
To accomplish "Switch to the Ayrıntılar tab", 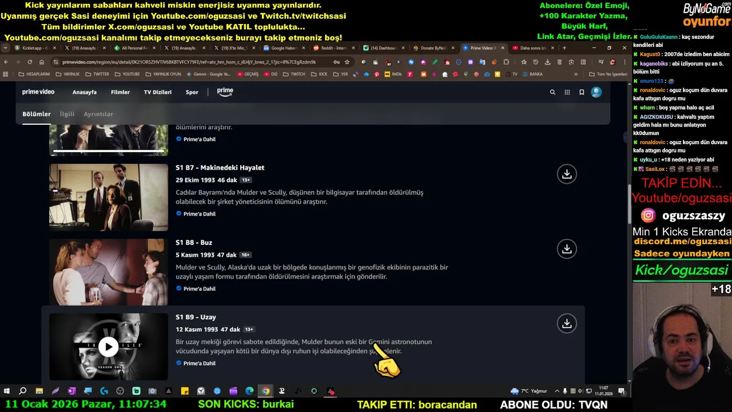I will [x=98, y=114].
